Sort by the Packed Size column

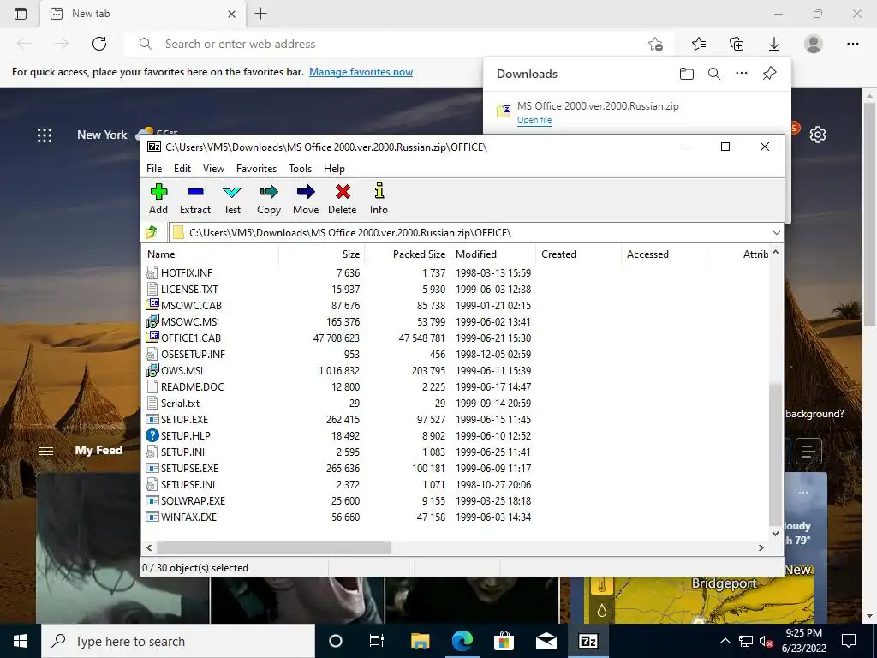coord(407,254)
